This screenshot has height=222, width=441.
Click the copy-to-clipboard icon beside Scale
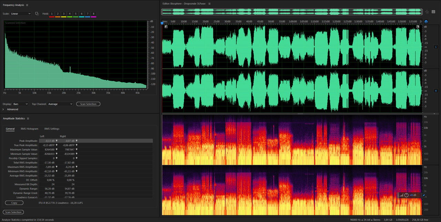37,14
